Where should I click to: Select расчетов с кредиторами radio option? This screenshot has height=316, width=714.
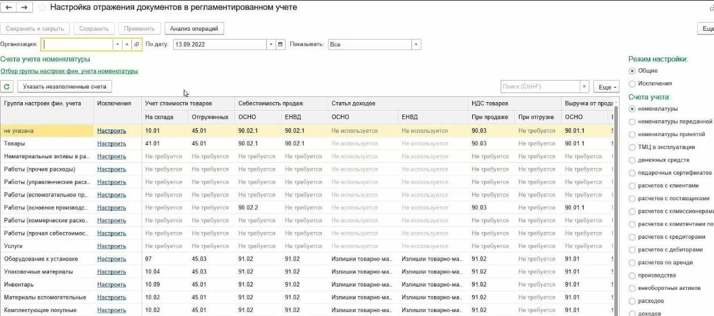[632, 237]
